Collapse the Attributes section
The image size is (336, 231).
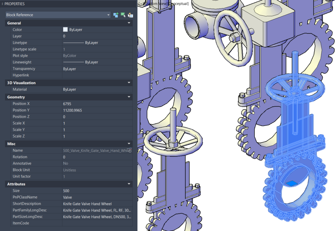pyautogui.click(x=129, y=184)
